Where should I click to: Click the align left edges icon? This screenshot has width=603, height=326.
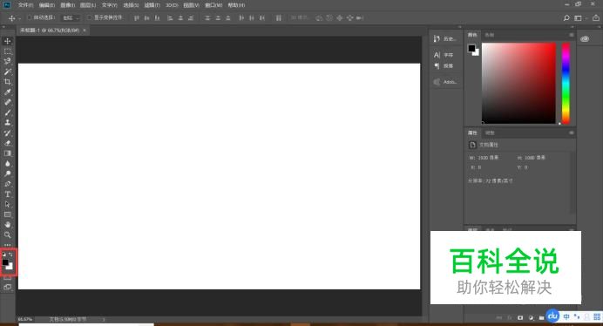(x=170, y=18)
